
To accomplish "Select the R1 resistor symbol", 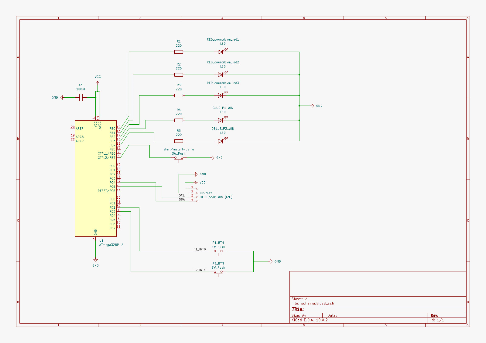I will coord(179,52).
